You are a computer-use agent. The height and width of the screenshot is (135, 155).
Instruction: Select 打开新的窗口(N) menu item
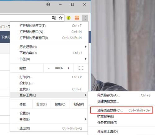[49, 32]
